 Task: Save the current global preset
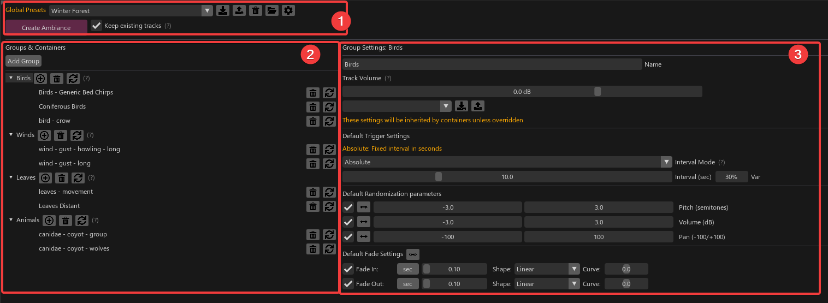pyautogui.click(x=223, y=10)
